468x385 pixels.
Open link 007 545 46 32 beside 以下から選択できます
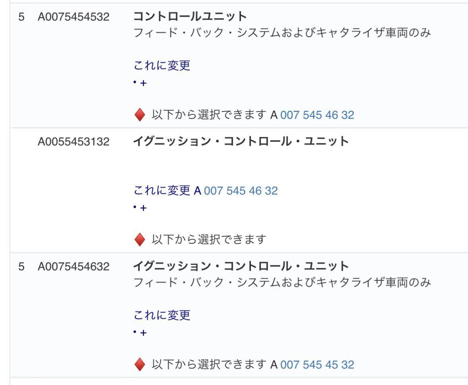[317, 115]
